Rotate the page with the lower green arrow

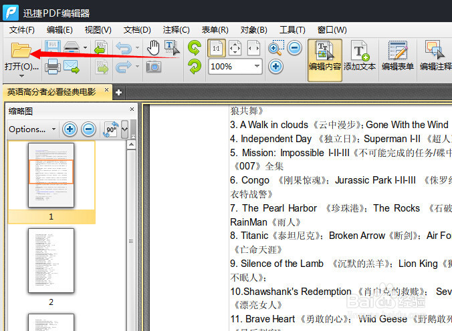coord(195,66)
